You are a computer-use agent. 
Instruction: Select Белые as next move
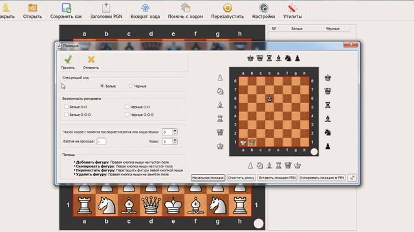102,86
